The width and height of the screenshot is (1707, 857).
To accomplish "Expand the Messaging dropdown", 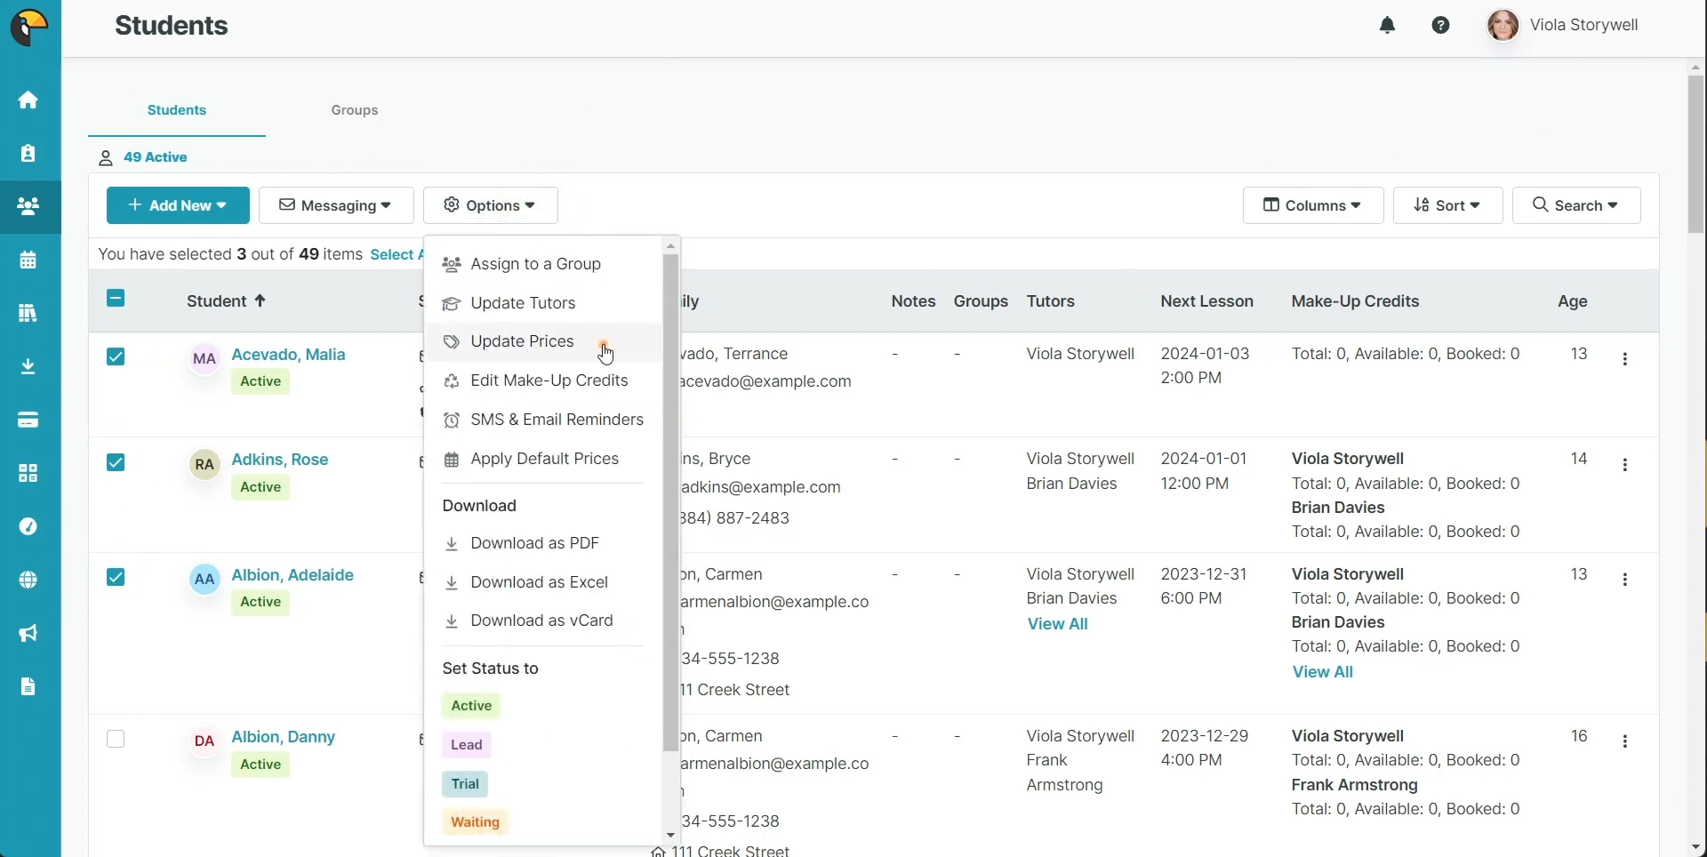I will 336,205.
